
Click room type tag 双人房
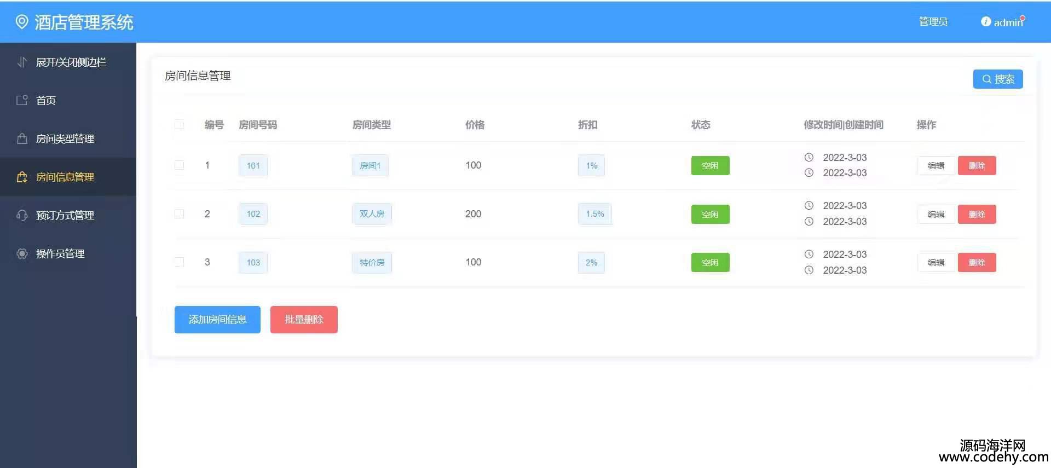tap(372, 214)
